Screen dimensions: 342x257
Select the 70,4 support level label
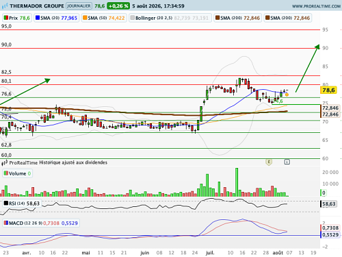pyautogui.click(x=6, y=117)
